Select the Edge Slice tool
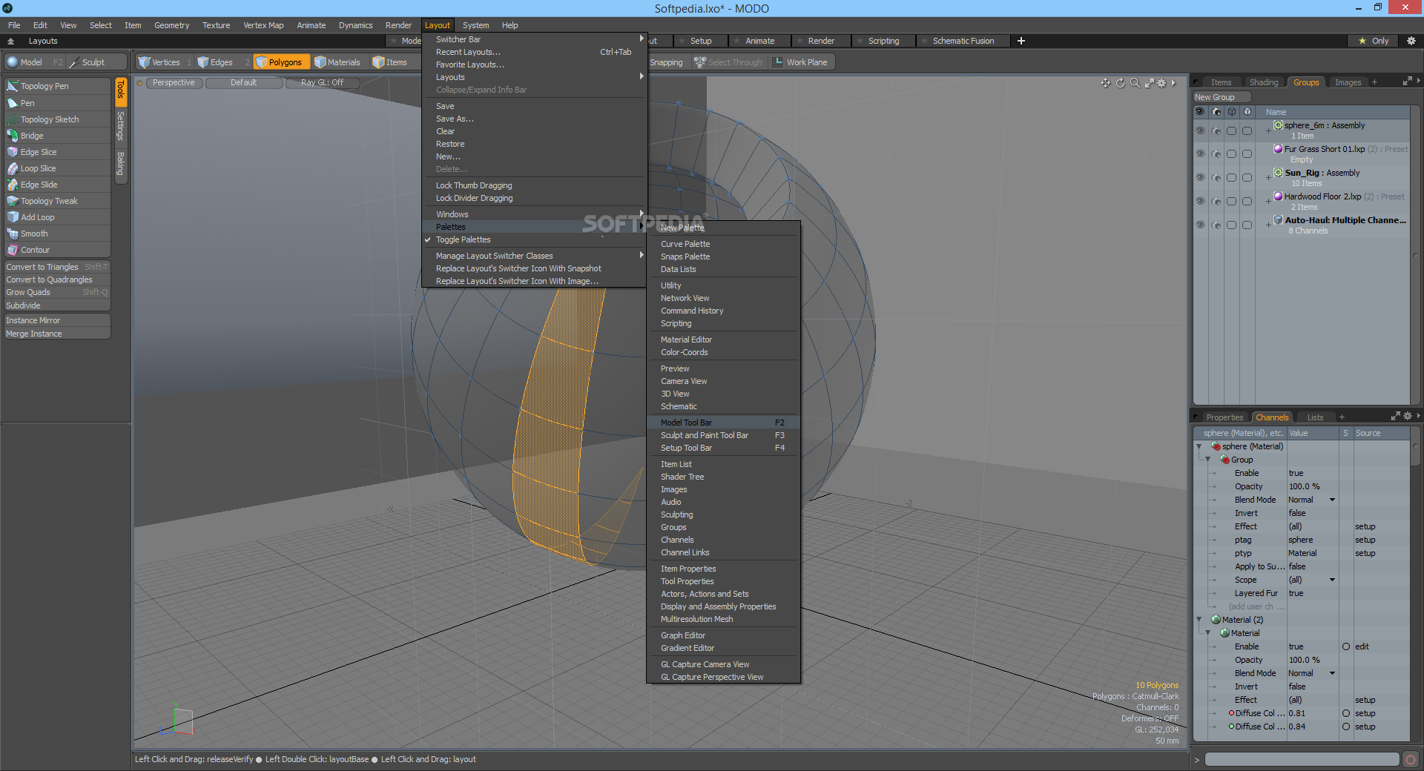1424x771 pixels. coord(57,152)
